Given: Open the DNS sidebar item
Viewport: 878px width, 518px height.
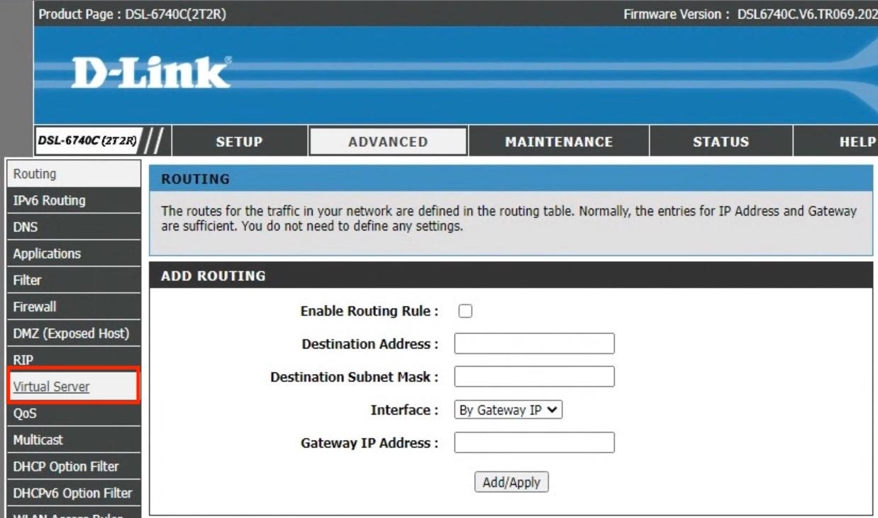Looking at the screenshot, I should click(x=26, y=227).
